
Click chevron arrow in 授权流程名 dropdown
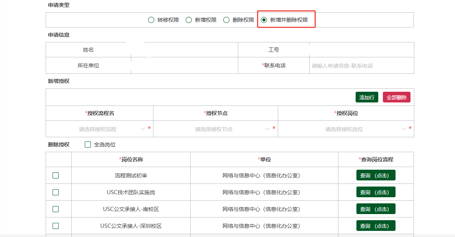143,129
